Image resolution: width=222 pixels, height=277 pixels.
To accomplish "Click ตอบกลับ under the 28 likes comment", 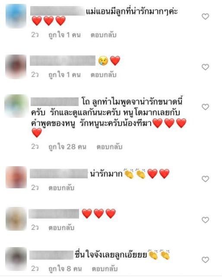I will coord(109,147).
